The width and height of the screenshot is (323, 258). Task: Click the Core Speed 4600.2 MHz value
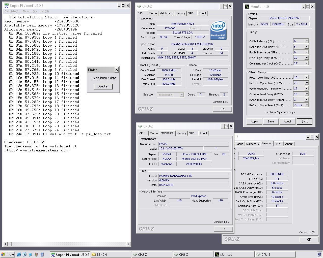[169, 70]
